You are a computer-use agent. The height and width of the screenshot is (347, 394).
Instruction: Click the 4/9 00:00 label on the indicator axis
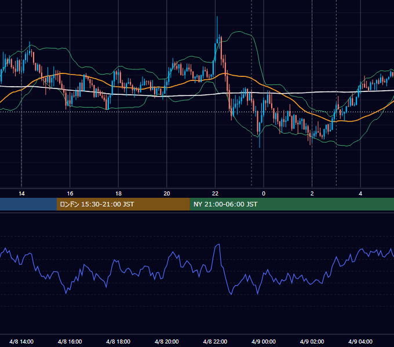click(x=264, y=341)
